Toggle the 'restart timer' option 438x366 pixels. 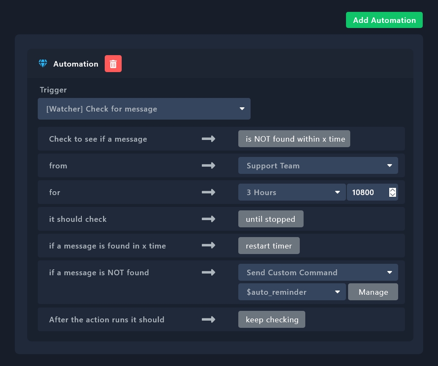(269, 246)
